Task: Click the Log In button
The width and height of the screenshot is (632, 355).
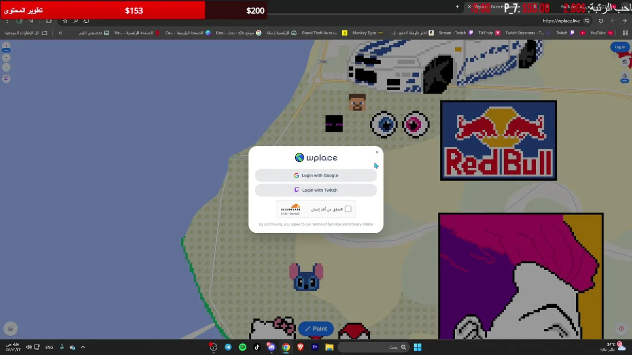Action: [620, 47]
